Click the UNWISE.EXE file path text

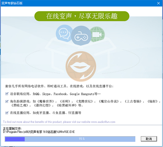39,132
